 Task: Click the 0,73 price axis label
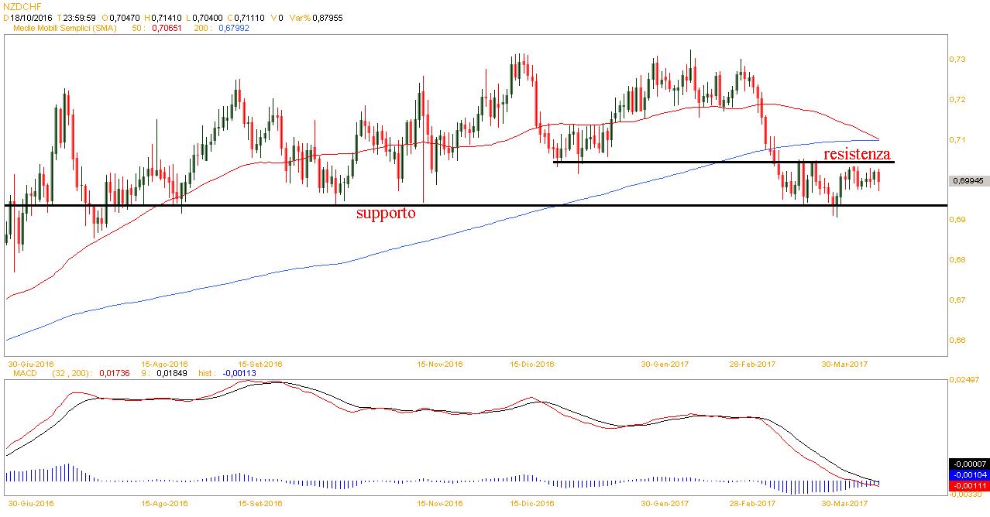tap(957, 60)
